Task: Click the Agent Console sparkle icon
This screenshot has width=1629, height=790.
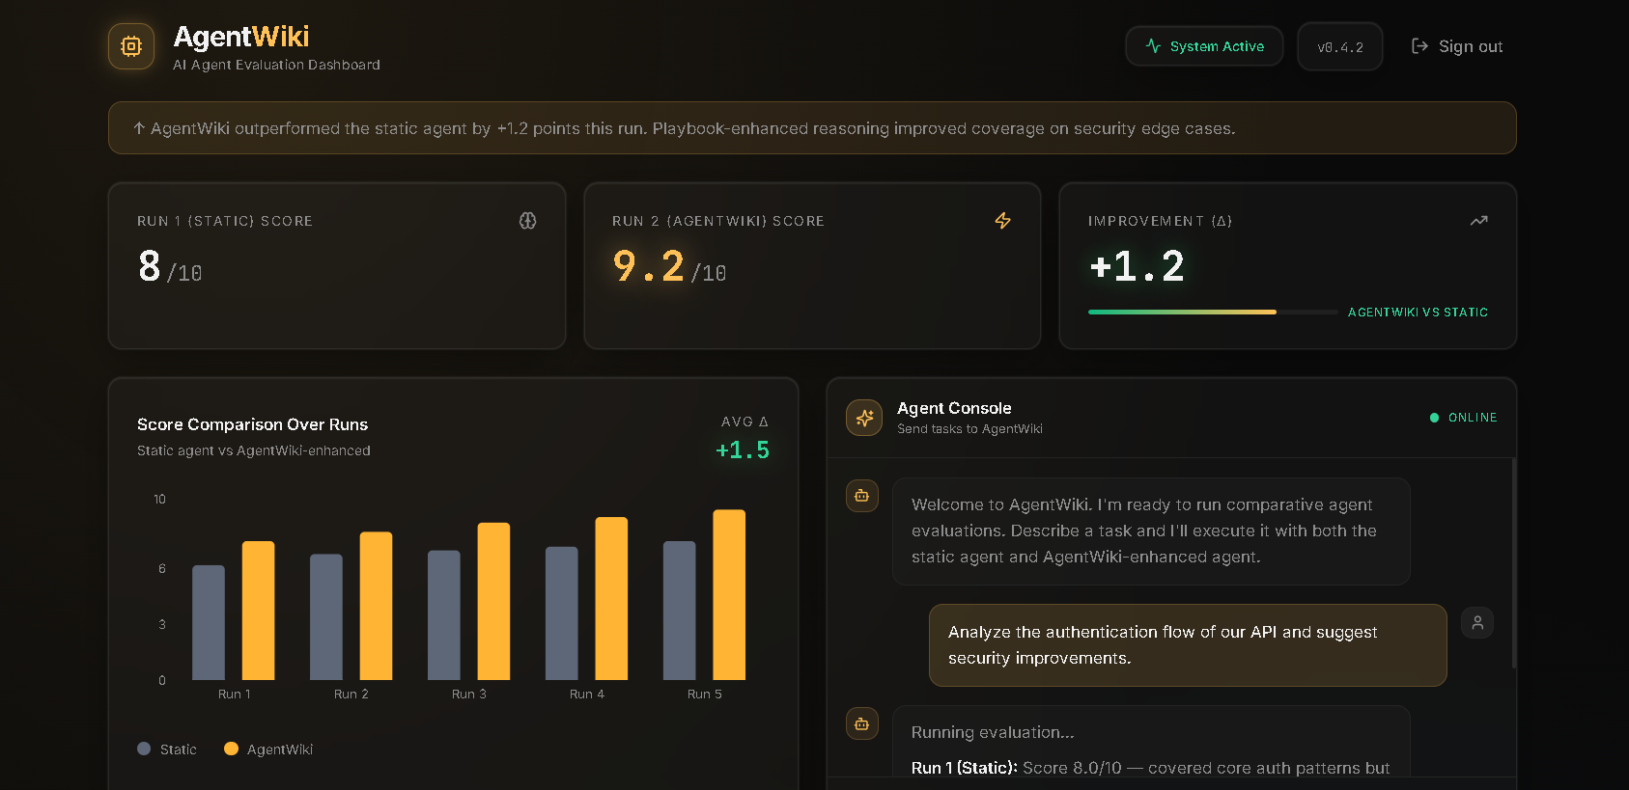Action: pos(864,418)
